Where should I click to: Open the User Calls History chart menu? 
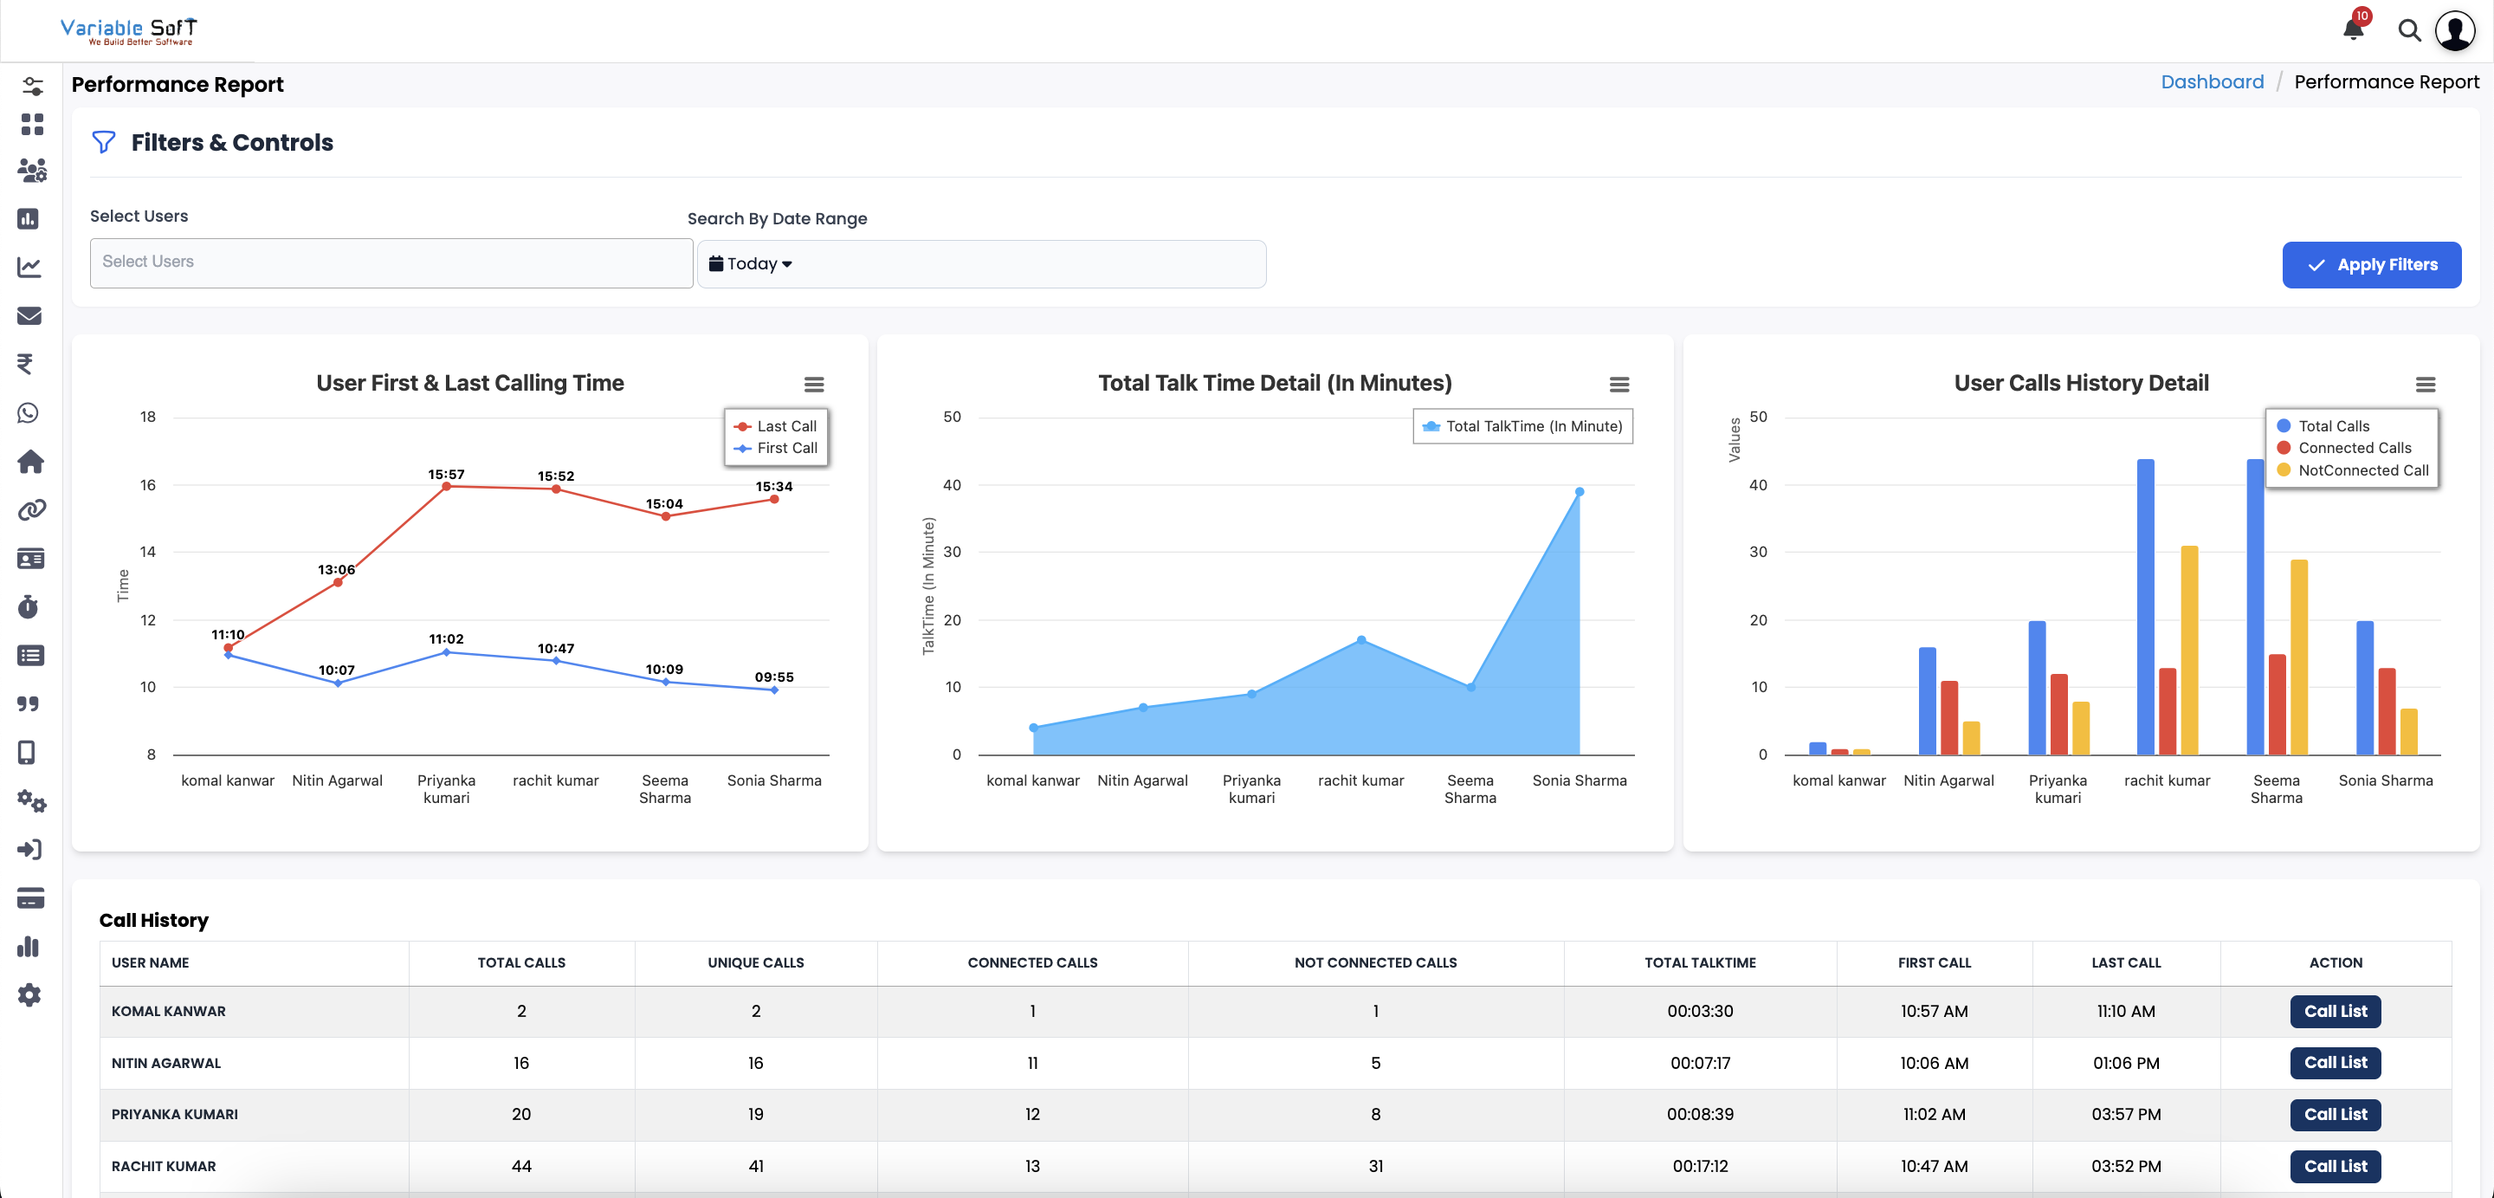coord(2426,385)
